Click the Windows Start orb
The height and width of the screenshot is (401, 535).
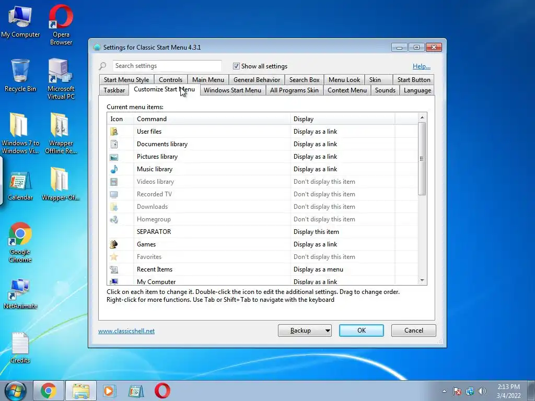(x=15, y=391)
